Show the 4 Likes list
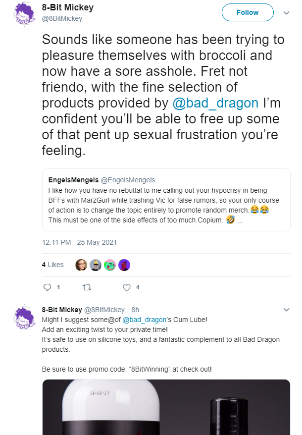 coord(52,265)
